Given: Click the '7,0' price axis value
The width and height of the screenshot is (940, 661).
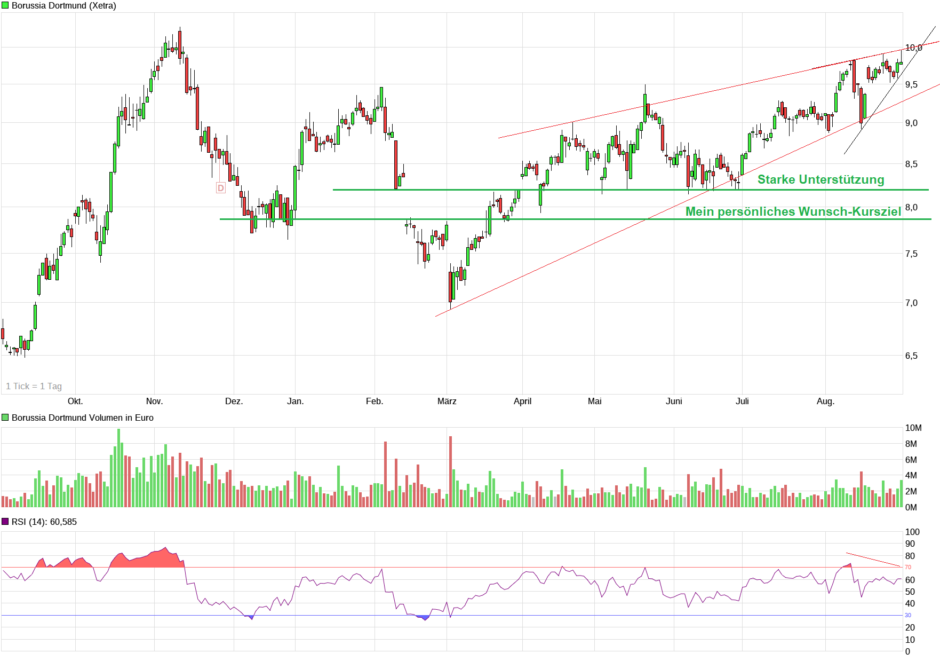Looking at the screenshot, I should [x=912, y=303].
